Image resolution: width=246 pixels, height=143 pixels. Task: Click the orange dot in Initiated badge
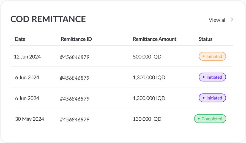tap(203, 56)
